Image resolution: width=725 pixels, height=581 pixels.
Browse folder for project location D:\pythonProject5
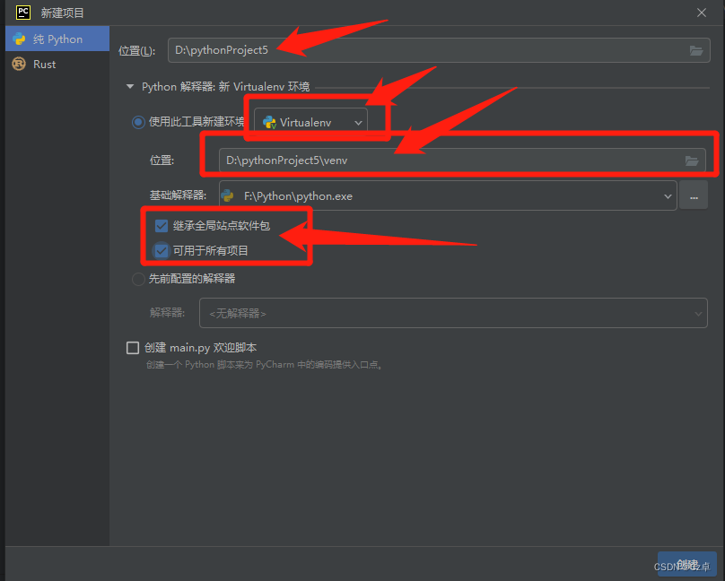point(696,50)
